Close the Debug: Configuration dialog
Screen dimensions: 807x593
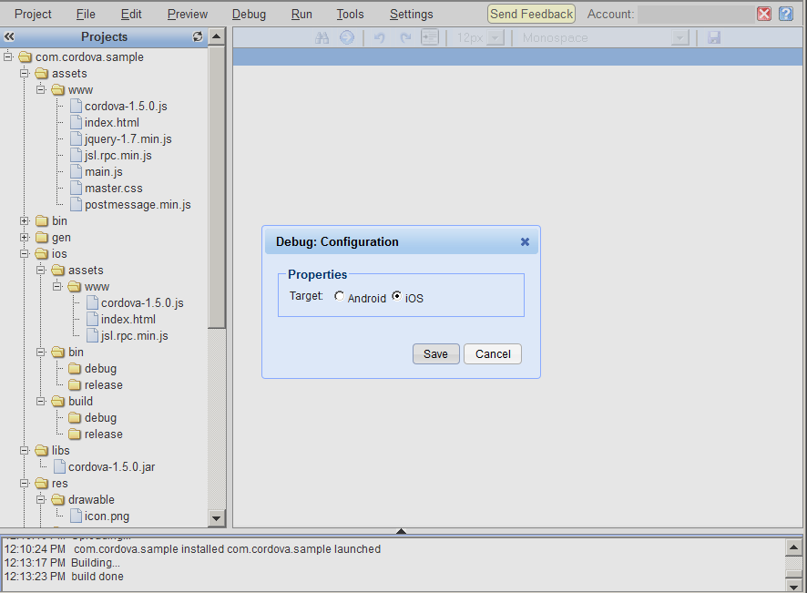(525, 242)
